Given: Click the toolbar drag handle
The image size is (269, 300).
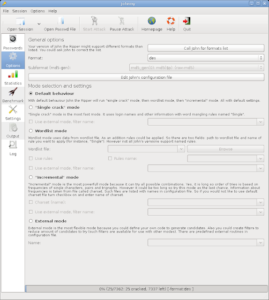Looking at the screenshot, I should 3,24.
